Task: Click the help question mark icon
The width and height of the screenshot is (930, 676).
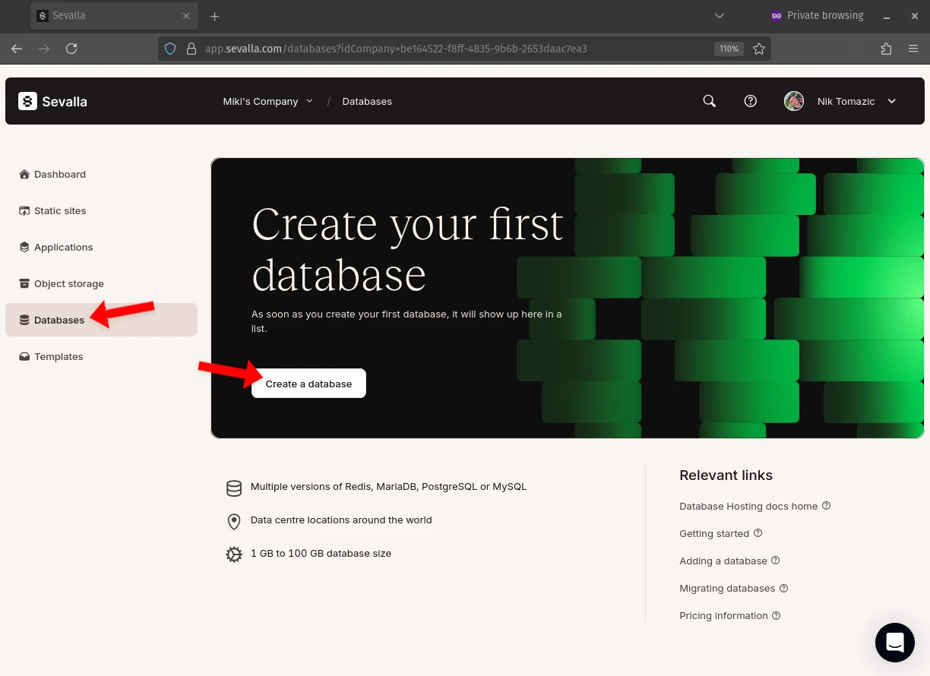Action: pos(750,100)
